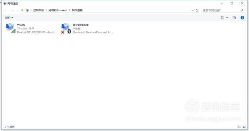Image resolution: width=249 pixels, height=131 pixels.
Task: Click the 2 个项目 status bar text
Action: click(9, 127)
